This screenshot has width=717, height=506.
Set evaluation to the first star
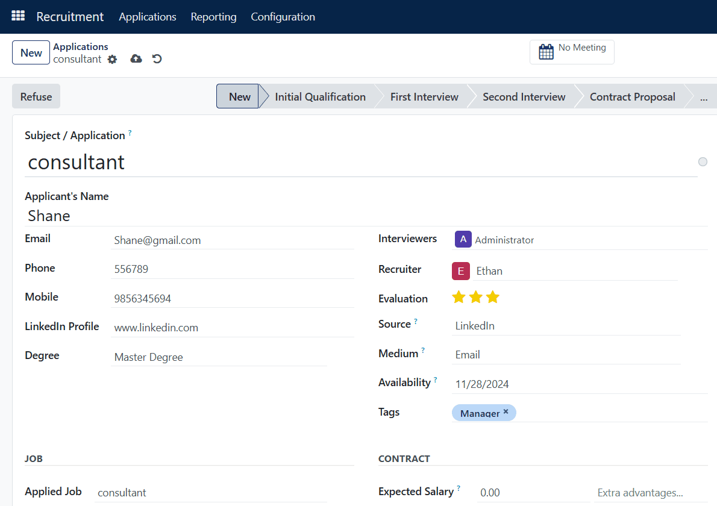pyautogui.click(x=459, y=297)
